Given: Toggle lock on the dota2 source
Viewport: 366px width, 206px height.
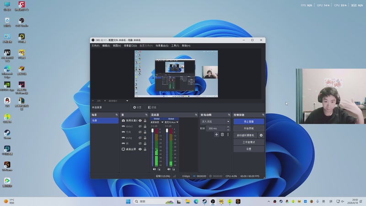Looking at the screenshot, I should point(145,126).
